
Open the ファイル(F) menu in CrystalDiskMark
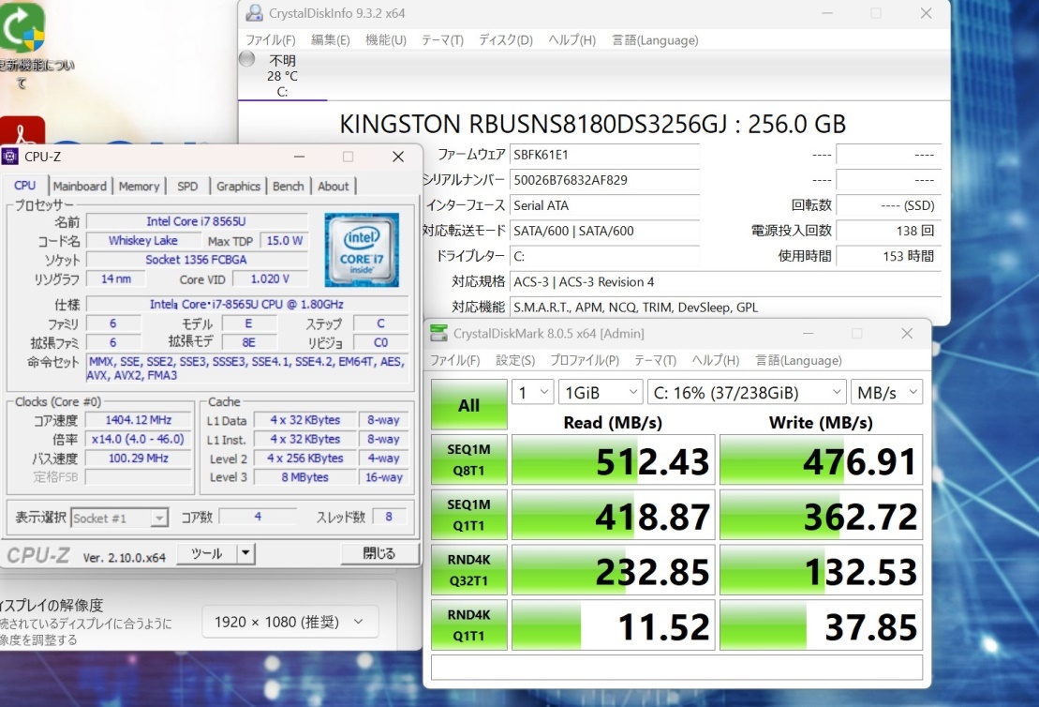pos(455,360)
